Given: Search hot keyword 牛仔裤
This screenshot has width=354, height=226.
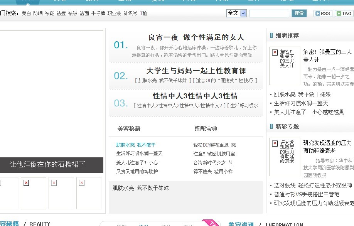Looking at the screenshot, I should click(98, 13).
